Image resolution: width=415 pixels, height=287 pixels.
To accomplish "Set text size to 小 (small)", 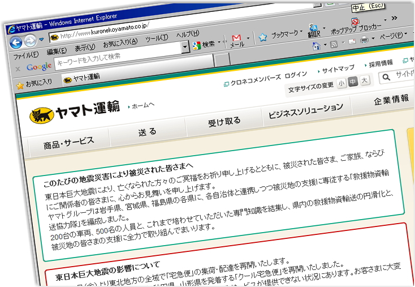I will coord(341,83).
